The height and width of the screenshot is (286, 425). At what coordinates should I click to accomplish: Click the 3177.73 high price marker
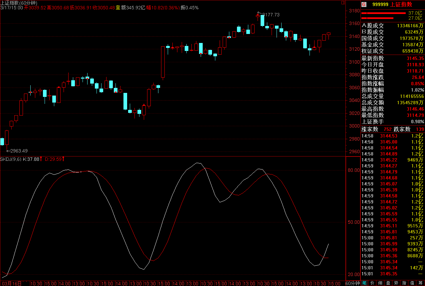coord(270,15)
